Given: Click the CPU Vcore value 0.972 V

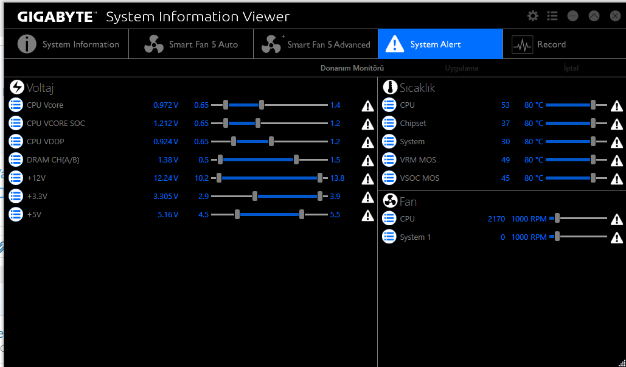Looking at the screenshot, I should [x=165, y=105].
